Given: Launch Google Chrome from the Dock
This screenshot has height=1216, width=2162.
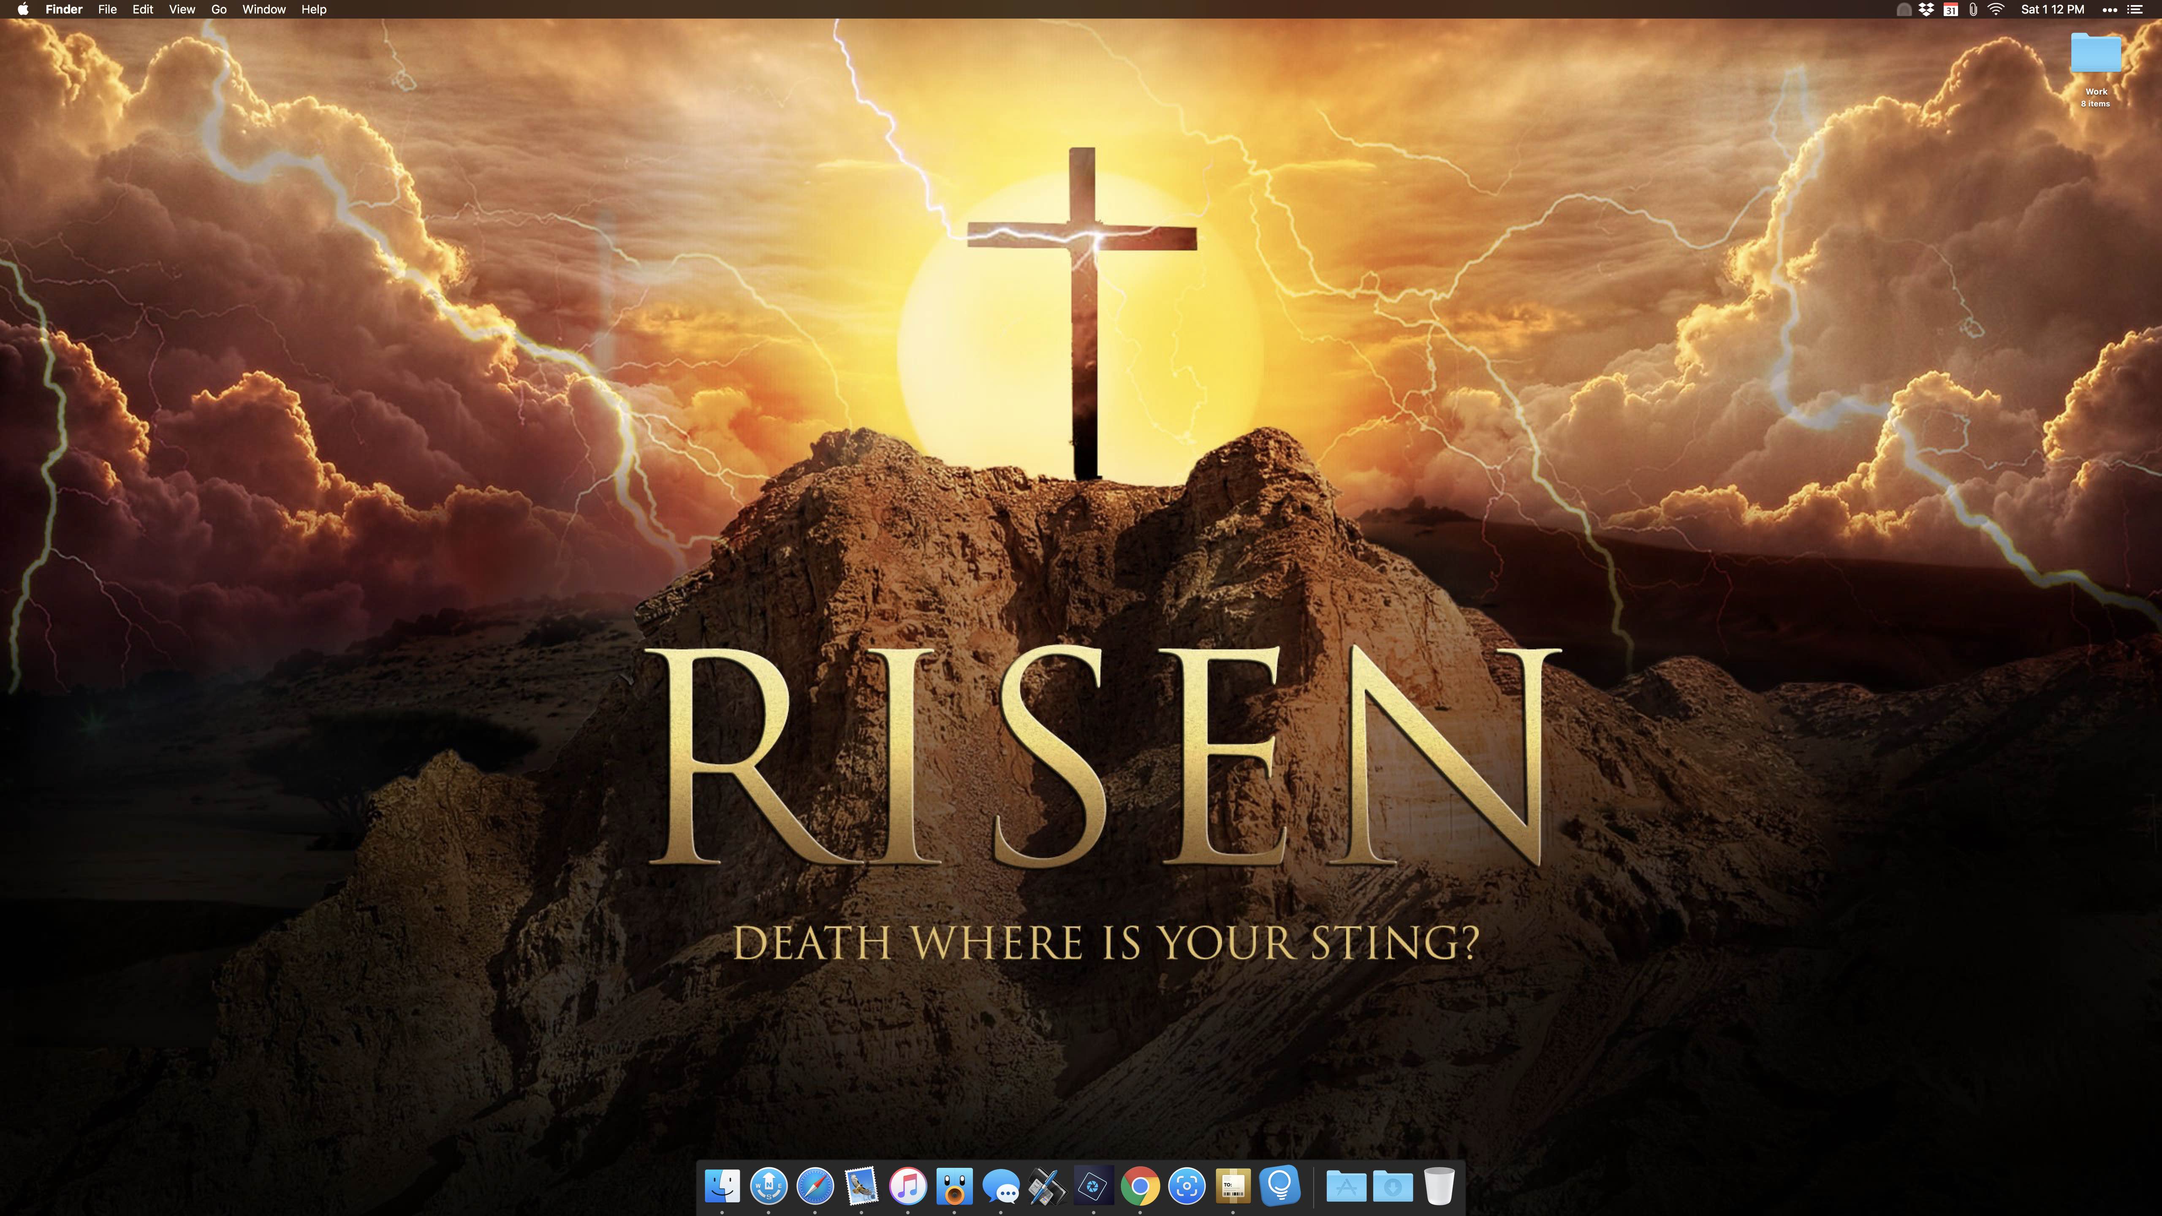Looking at the screenshot, I should [1140, 1186].
